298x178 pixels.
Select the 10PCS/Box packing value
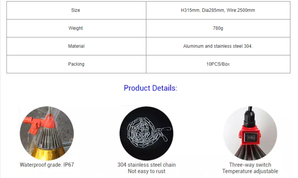tap(218, 64)
